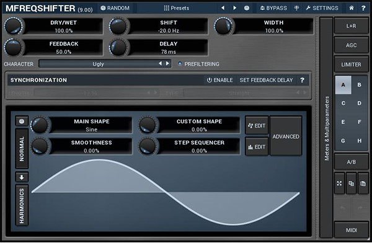Open the L+R channel mode selector

point(352,26)
